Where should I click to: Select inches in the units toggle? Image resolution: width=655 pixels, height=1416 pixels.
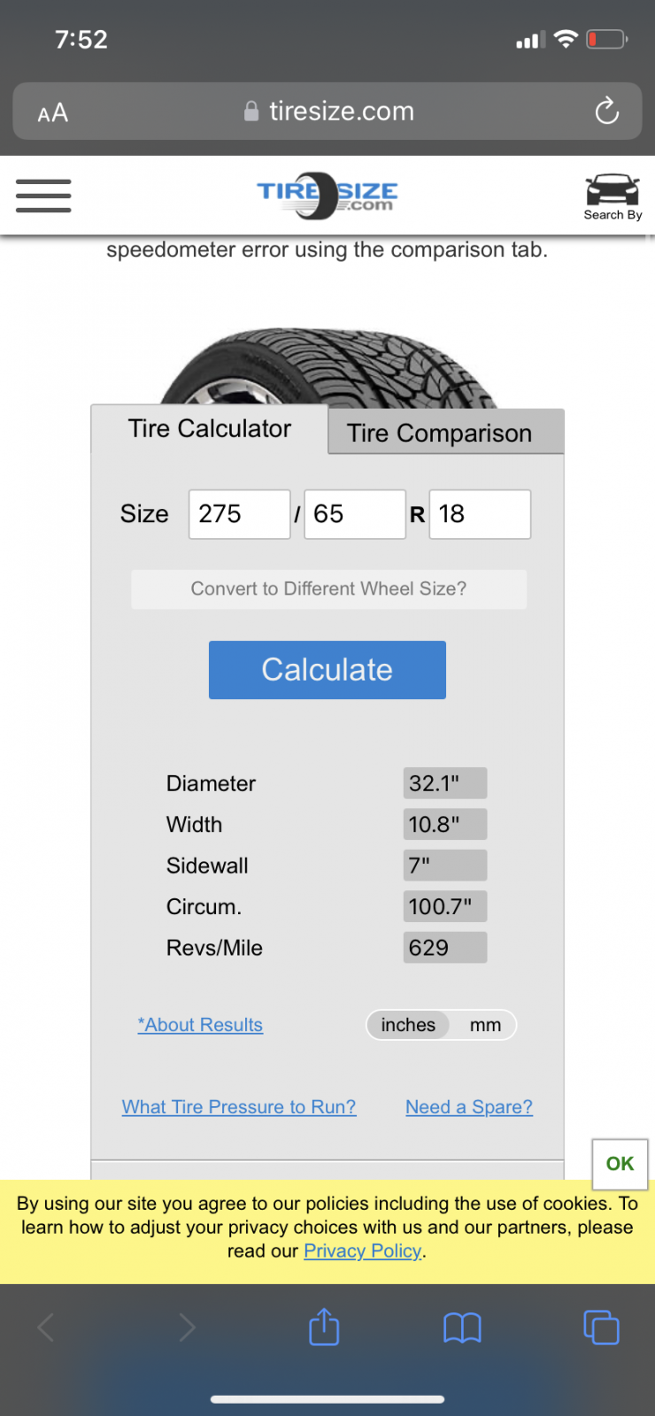408,1025
